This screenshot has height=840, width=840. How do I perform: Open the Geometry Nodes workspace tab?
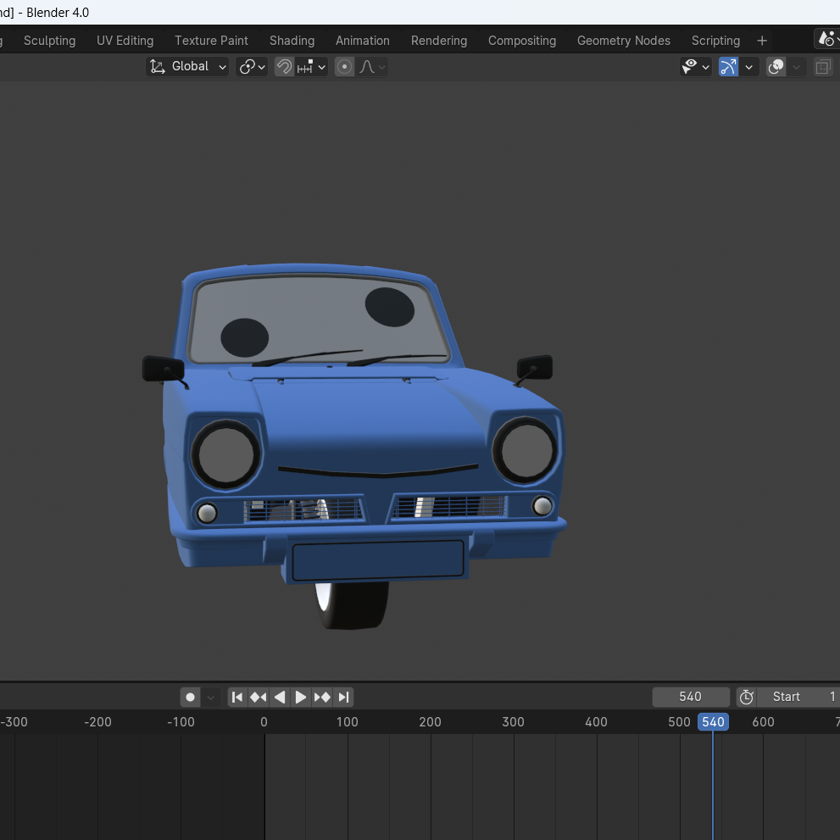(x=624, y=41)
